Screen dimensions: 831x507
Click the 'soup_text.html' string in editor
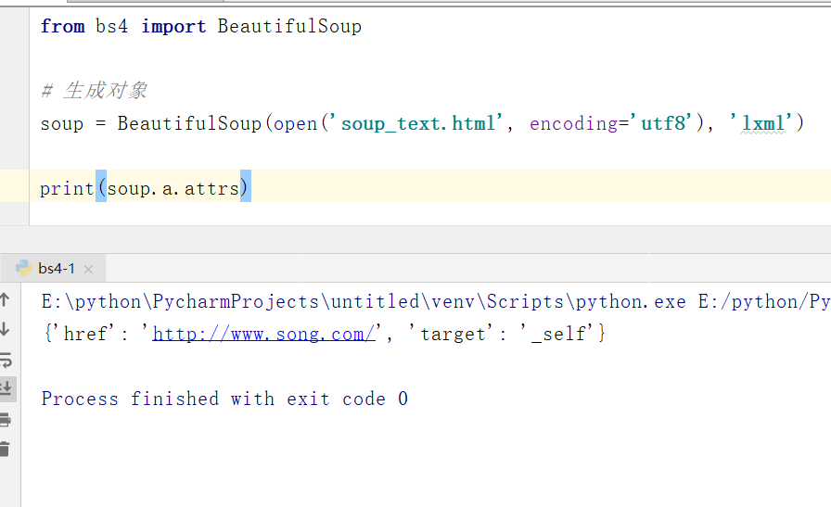[x=417, y=123]
